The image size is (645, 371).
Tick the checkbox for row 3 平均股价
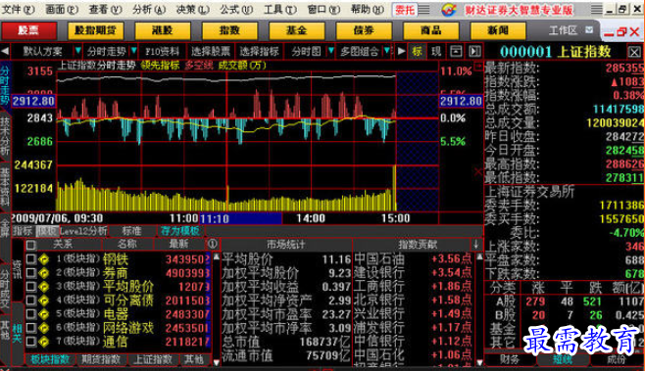(x=30, y=287)
